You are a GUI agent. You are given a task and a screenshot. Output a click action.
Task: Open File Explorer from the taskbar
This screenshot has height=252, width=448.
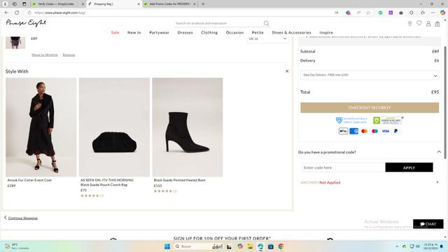251,246
